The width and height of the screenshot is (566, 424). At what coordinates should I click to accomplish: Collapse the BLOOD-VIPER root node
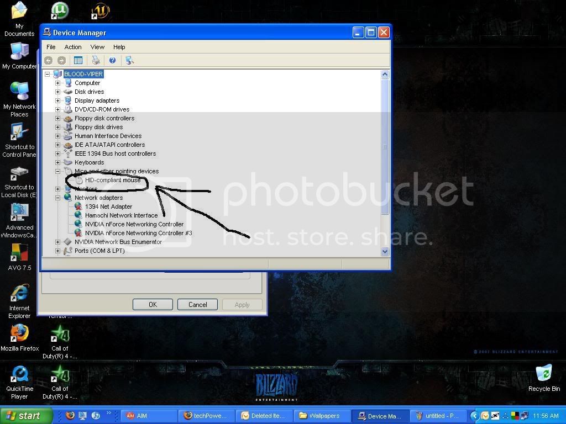pyautogui.click(x=48, y=75)
